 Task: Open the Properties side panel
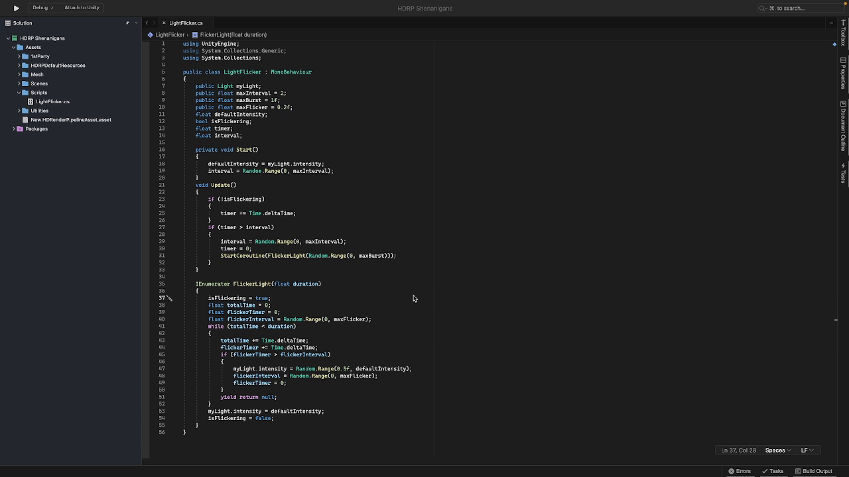[x=843, y=73]
